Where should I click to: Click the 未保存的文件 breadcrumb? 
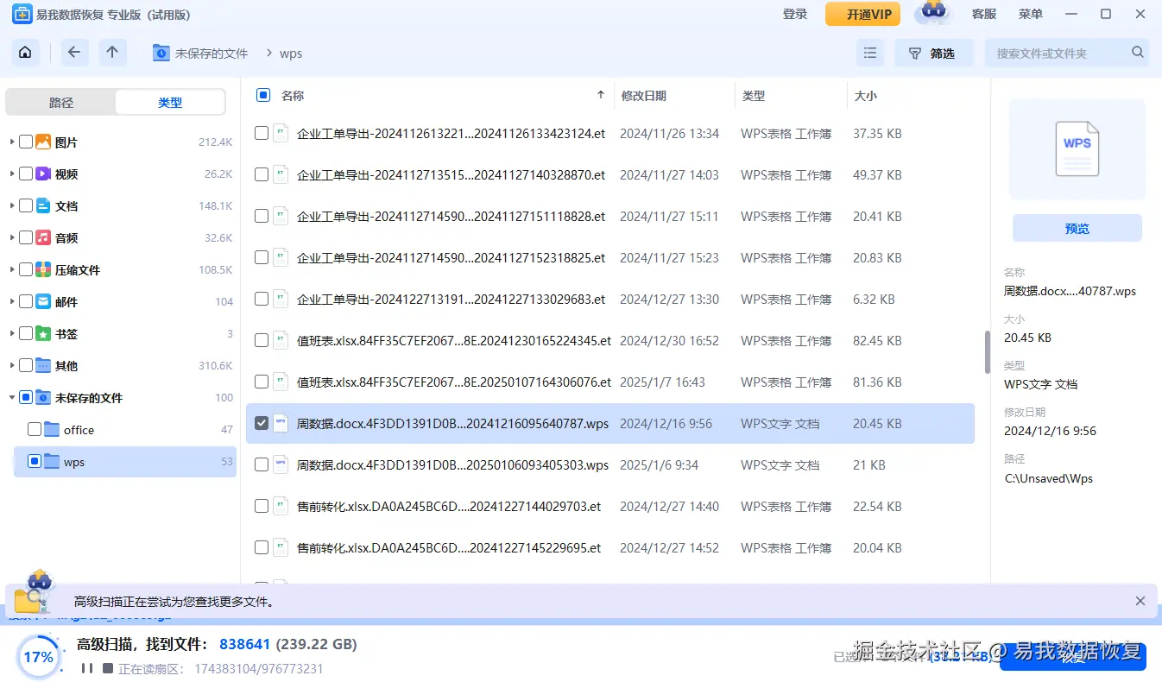click(212, 54)
